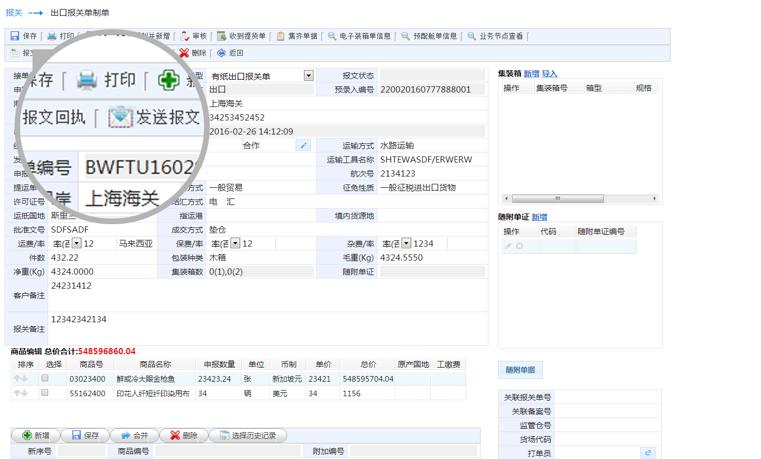This screenshot has height=459, width=761.
Task: Open 集齐单据 from the toolbar
Action: pyautogui.click(x=281, y=36)
